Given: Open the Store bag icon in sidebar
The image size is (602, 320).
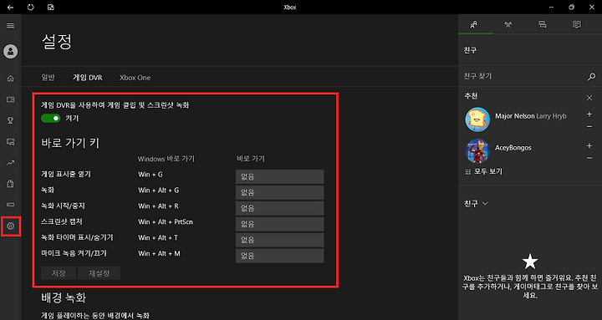Looking at the screenshot, I should (x=11, y=184).
